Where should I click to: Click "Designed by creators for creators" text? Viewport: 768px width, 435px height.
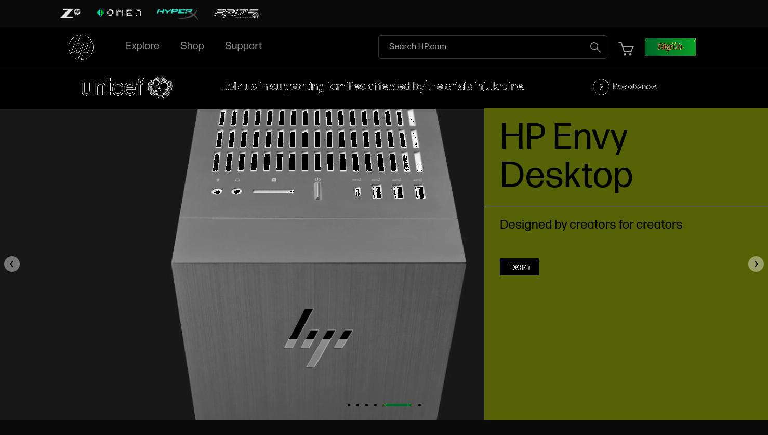pyautogui.click(x=591, y=225)
